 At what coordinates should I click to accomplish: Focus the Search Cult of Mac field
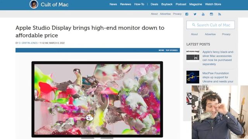(x=210, y=25)
